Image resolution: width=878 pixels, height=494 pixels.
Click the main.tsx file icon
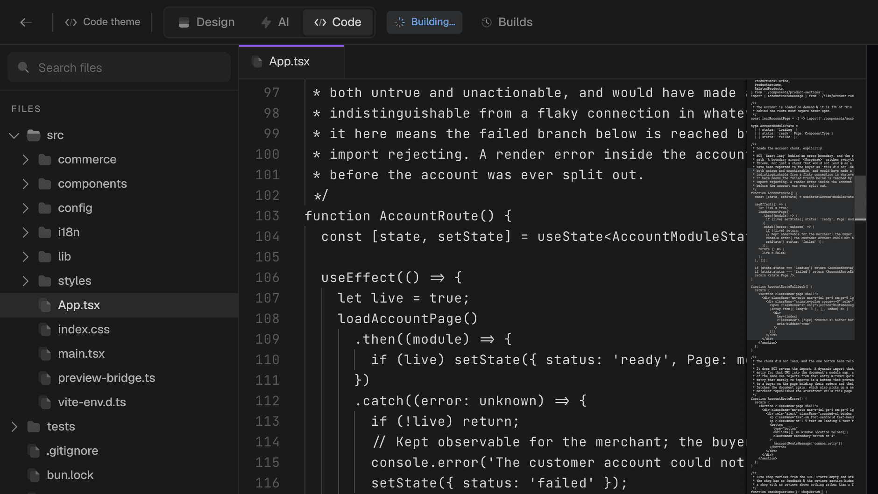pyautogui.click(x=45, y=354)
